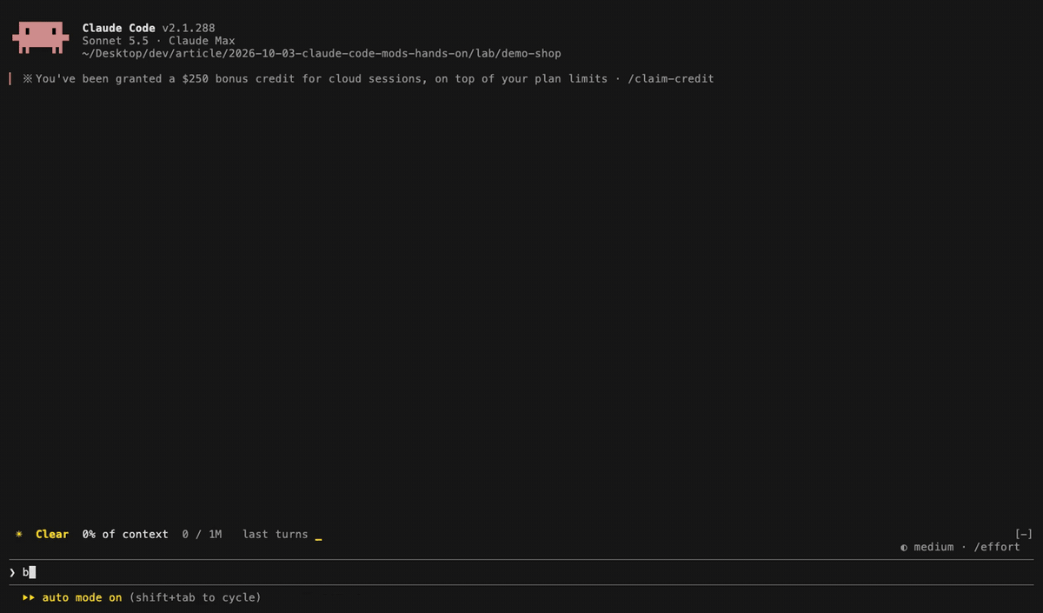The height and width of the screenshot is (613, 1043).
Task: Click the half-circle effort level icon
Action: point(904,548)
